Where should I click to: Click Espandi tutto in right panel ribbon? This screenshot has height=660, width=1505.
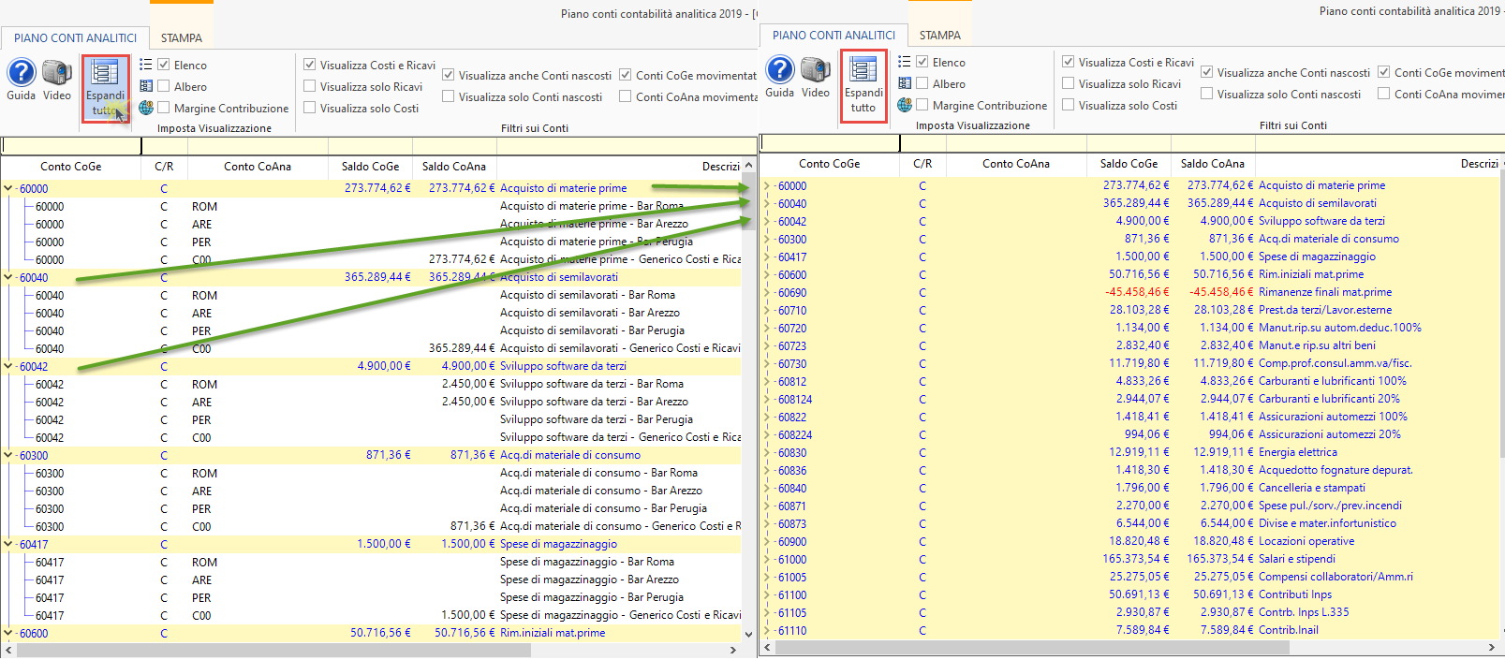pyautogui.click(x=863, y=84)
